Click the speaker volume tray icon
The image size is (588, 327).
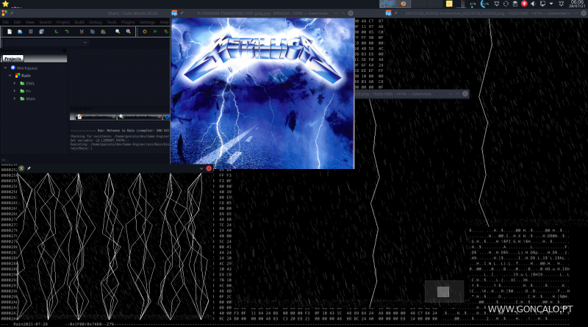pyautogui.click(x=533, y=4)
